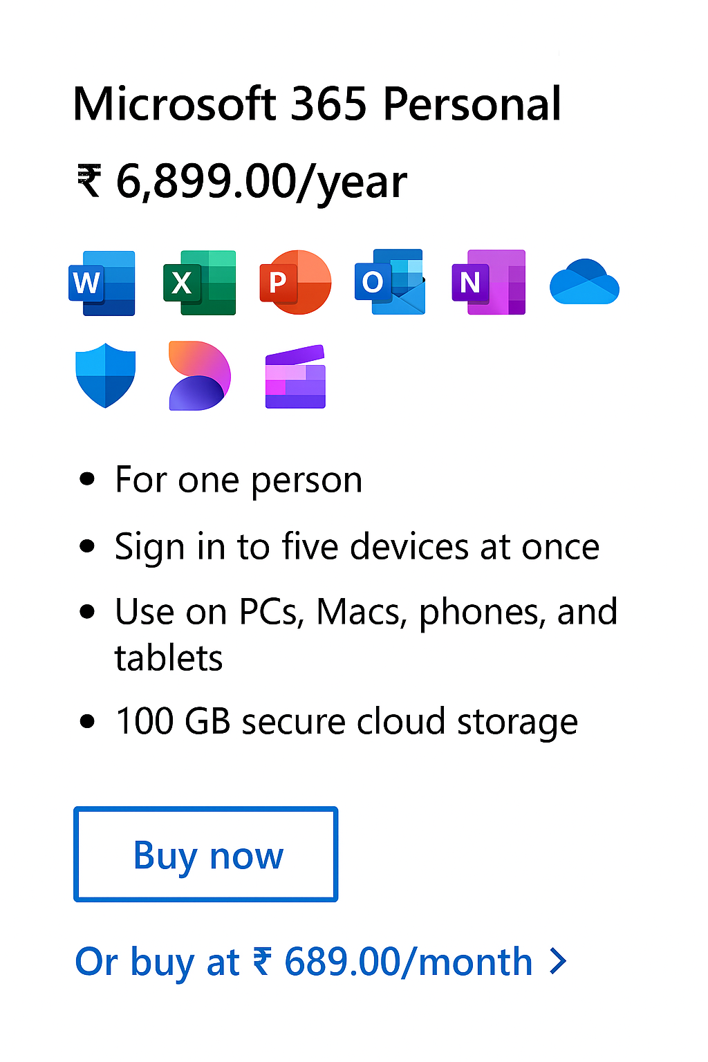Click the Microsoft 365 Personal heading
Viewport: 708px width, 1062px height.
pyautogui.click(x=317, y=104)
